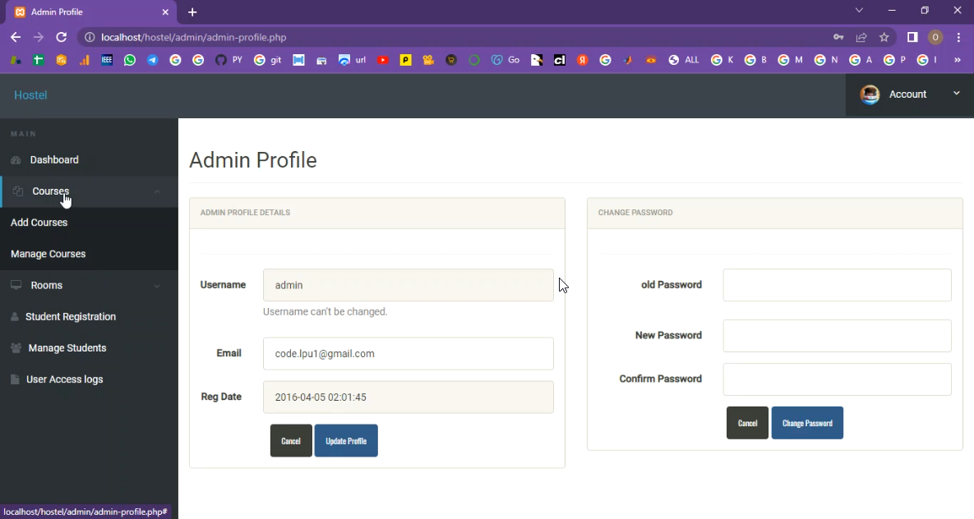Click the IEEE bookmark icon
The height and width of the screenshot is (519, 974).
tap(107, 60)
